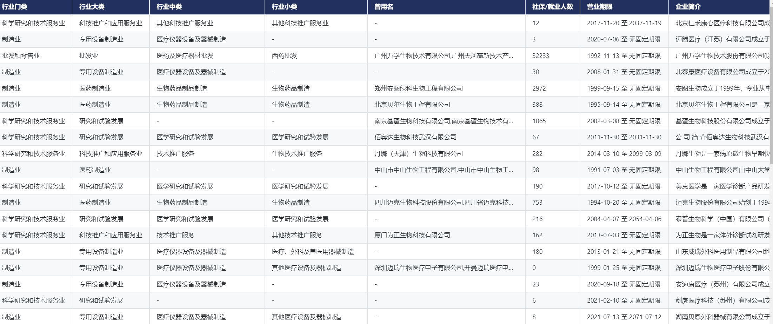Select former name 南京基蛋生物科技有限公司

[412, 121]
